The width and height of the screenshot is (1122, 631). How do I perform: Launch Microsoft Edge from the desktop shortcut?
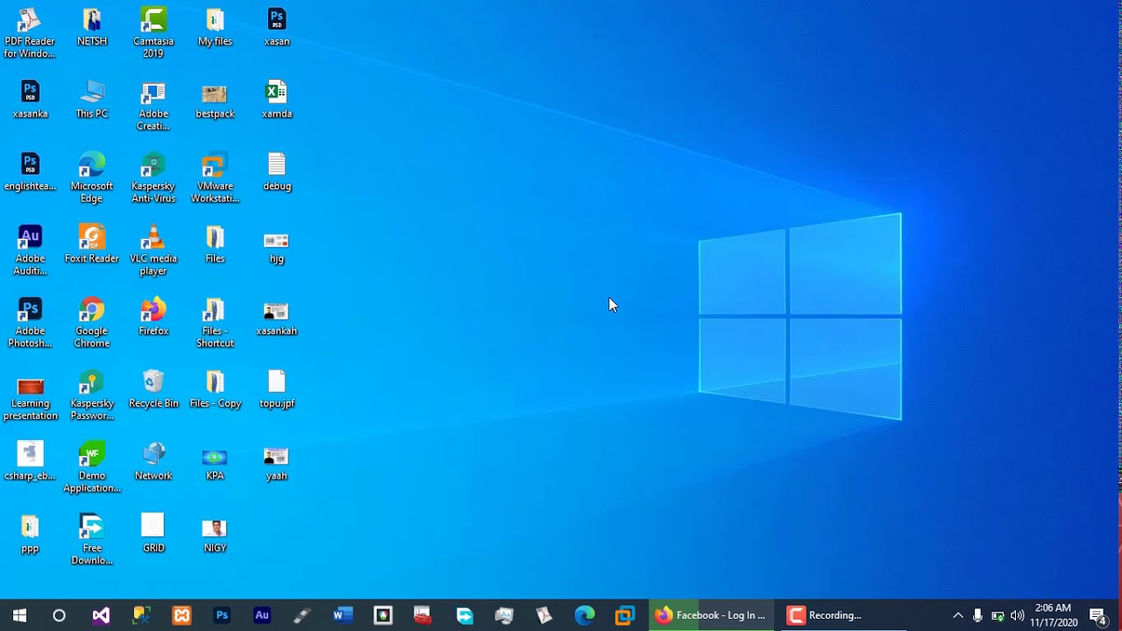[92, 179]
